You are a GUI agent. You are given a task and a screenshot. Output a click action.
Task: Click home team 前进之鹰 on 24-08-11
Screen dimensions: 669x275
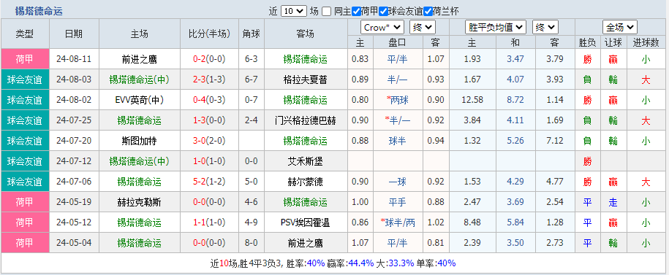[x=139, y=59]
